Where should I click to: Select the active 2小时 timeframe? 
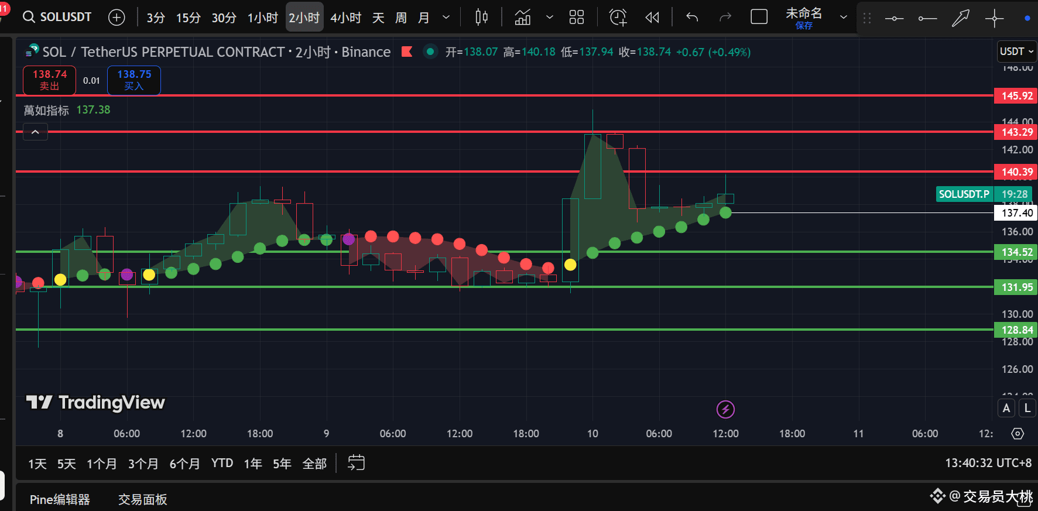pos(304,18)
